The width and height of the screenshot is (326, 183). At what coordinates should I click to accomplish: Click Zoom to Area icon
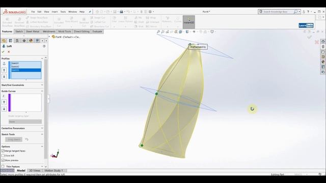point(163,32)
